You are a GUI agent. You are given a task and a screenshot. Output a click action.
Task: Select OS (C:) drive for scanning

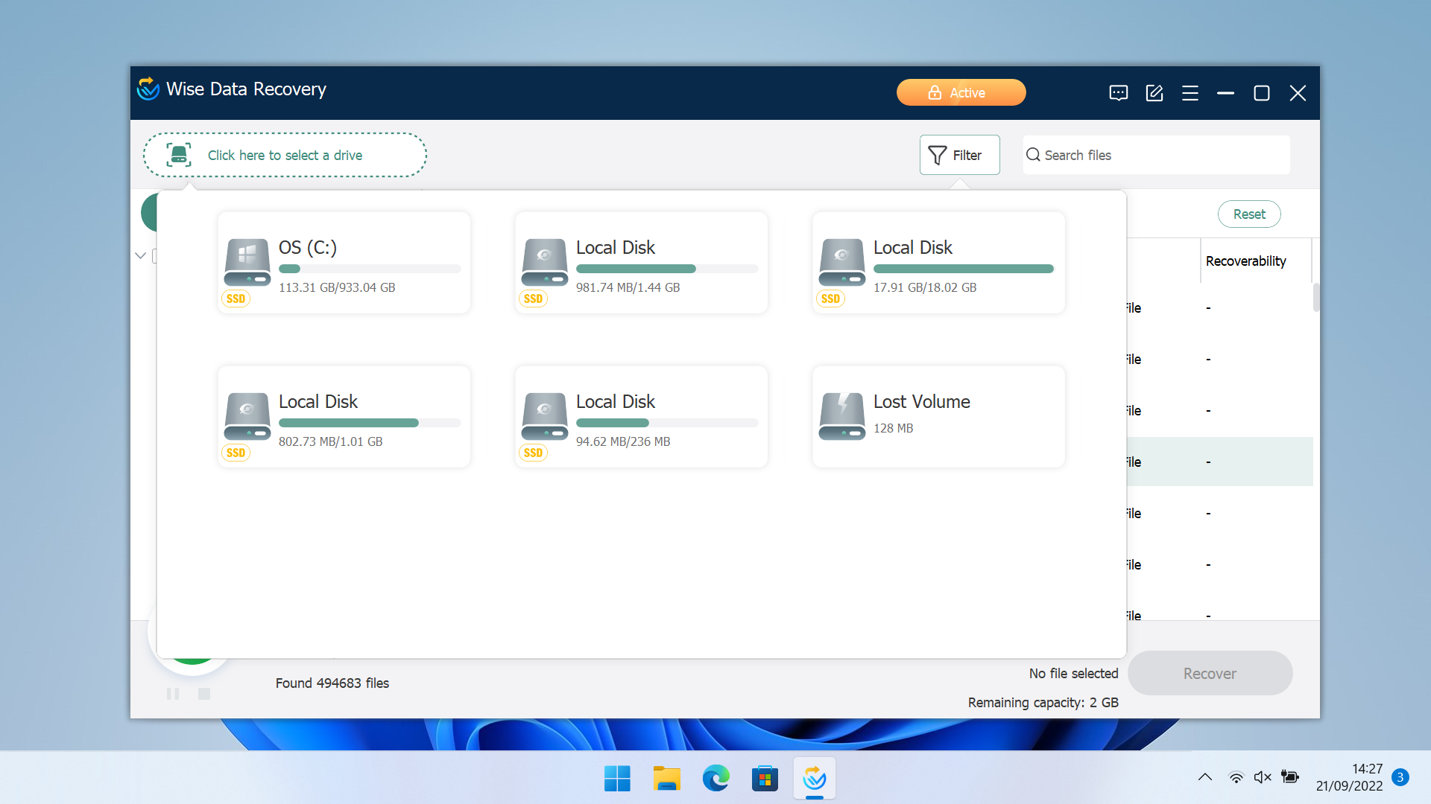click(343, 260)
